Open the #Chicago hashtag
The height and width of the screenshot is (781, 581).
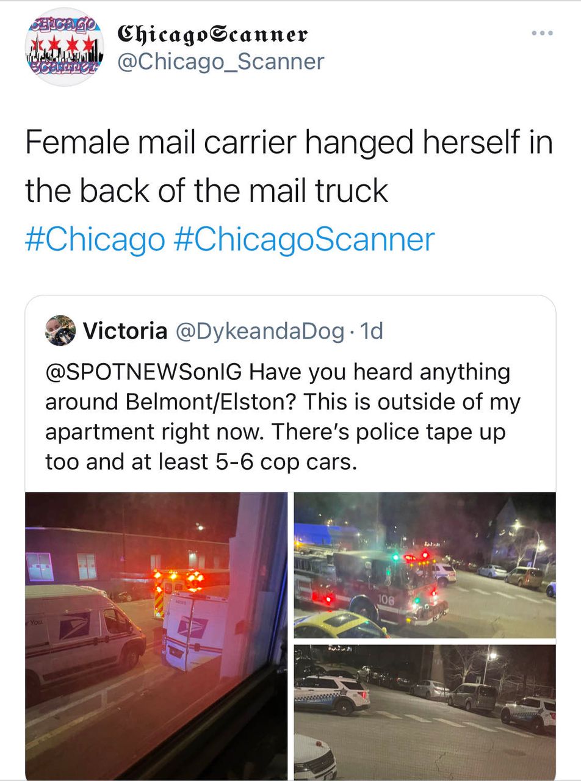[95, 239]
